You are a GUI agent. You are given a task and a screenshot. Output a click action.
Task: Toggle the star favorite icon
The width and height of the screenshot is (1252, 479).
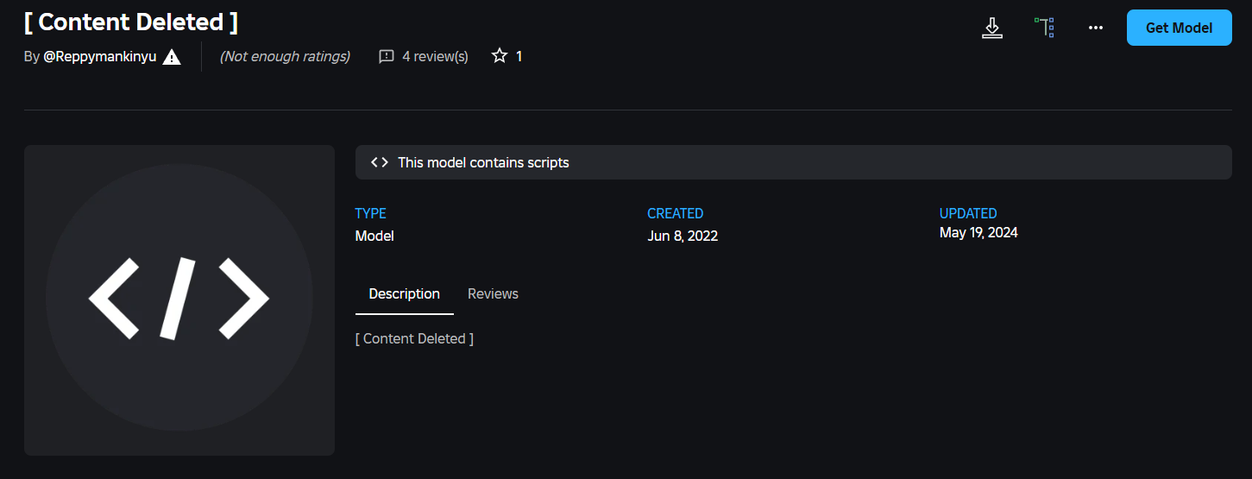[500, 56]
